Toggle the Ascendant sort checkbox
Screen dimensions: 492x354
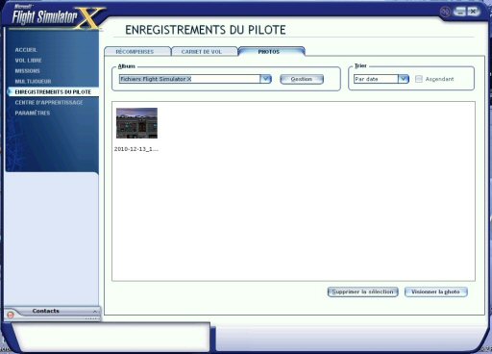point(419,79)
